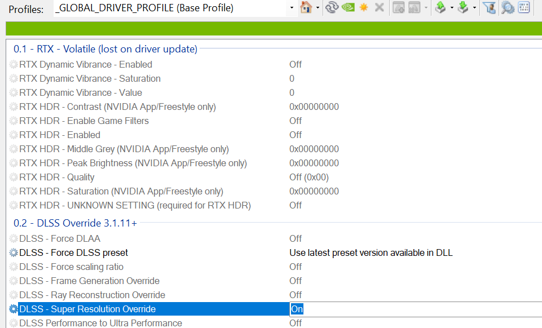Viewport: 542px width, 328px height.
Task: Click the magnifier scan modified profiles icon
Action: pyautogui.click(x=508, y=7)
